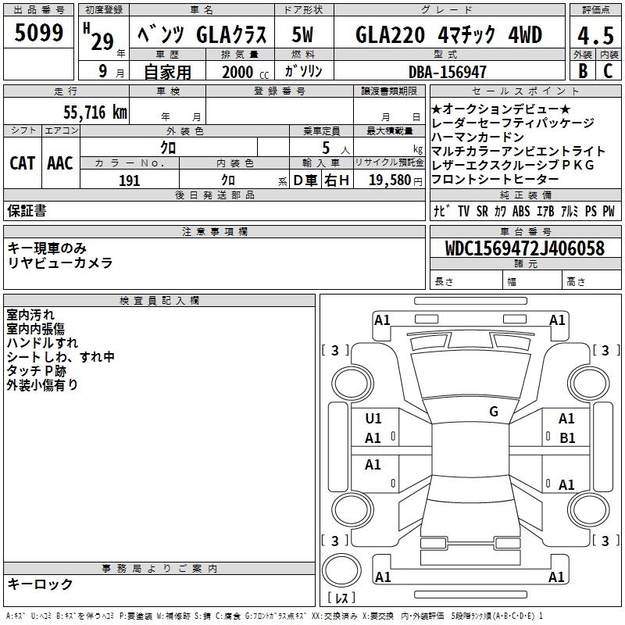
Task: Click the rear-right wheel circle in diagram
Action: tap(588, 510)
